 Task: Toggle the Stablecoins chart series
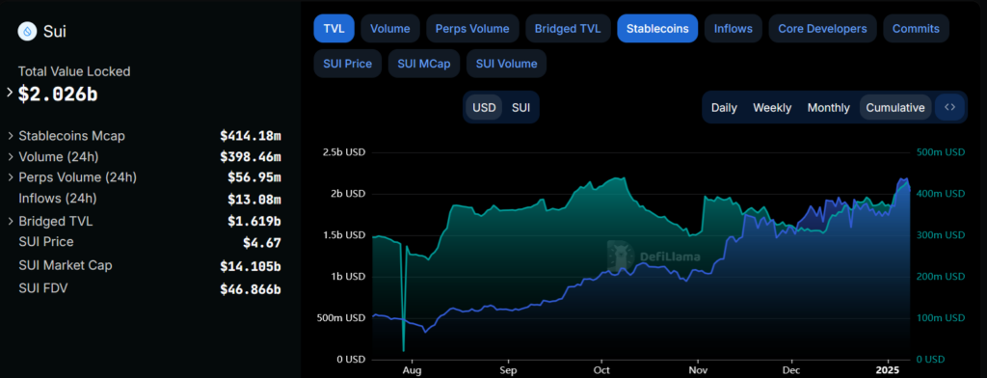pos(657,28)
